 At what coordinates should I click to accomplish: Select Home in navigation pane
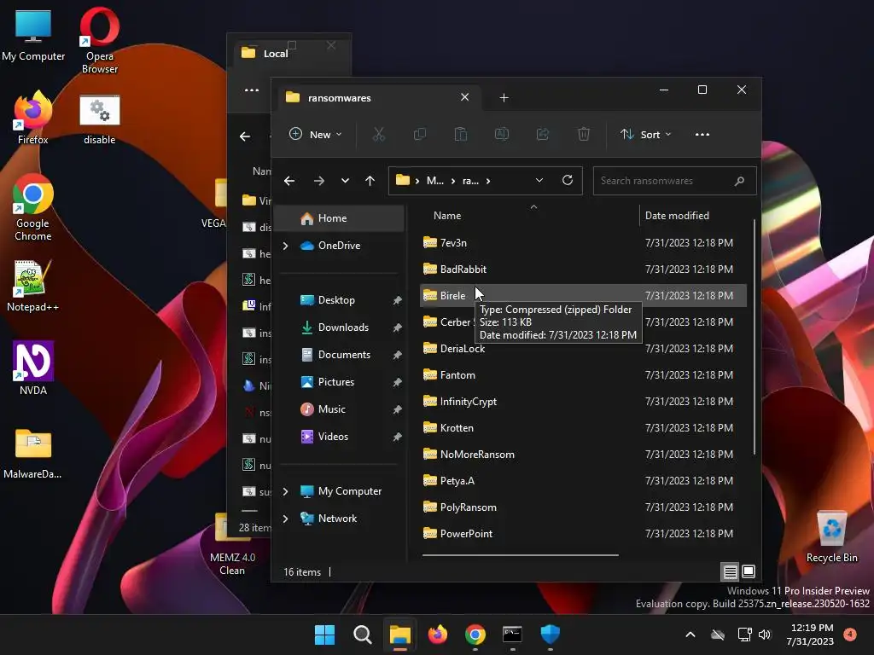341,218
